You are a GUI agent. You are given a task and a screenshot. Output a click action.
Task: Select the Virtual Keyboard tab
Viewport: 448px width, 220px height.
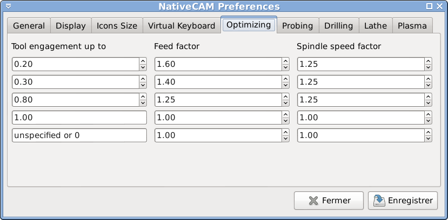pyautogui.click(x=182, y=26)
